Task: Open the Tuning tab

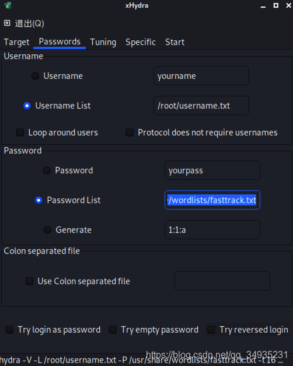Action: 103,42
